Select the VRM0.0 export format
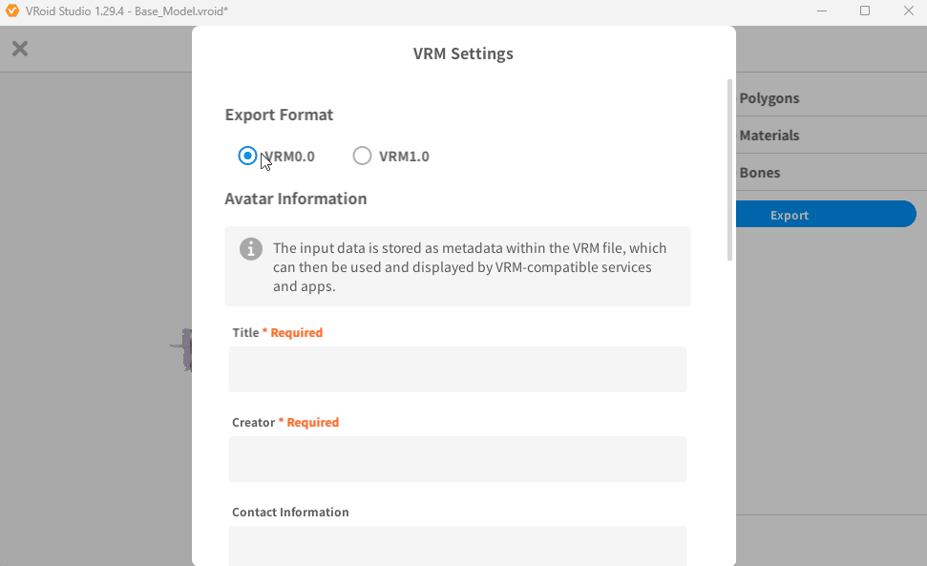This screenshot has width=927, height=566. click(x=248, y=156)
